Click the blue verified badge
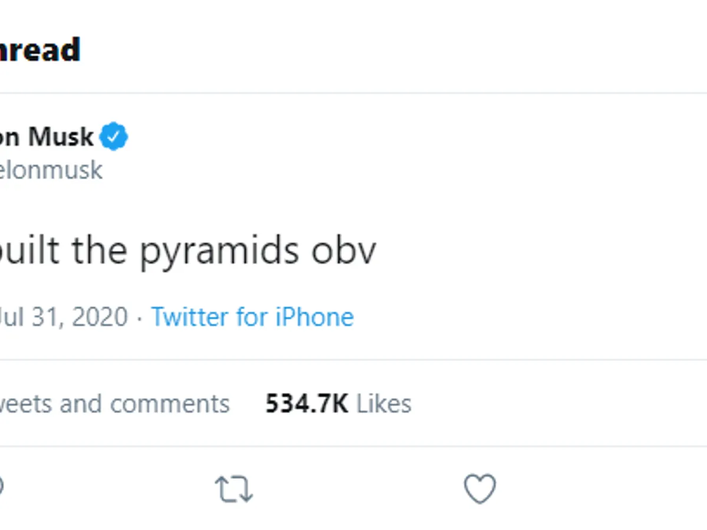Image resolution: width=707 pixels, height=530 pixels. 114,137
